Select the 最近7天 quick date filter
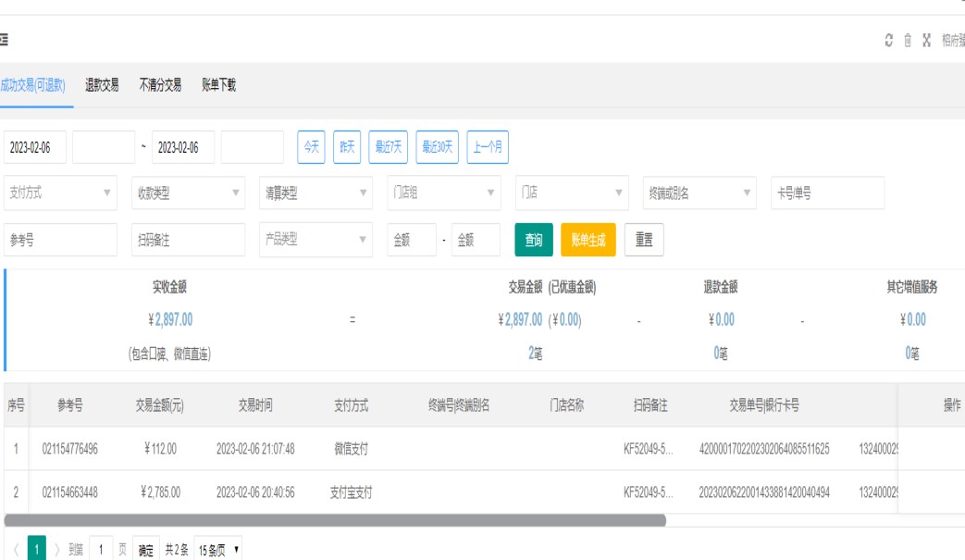This screenshot has width=965, height=560. tap(388, 147)
